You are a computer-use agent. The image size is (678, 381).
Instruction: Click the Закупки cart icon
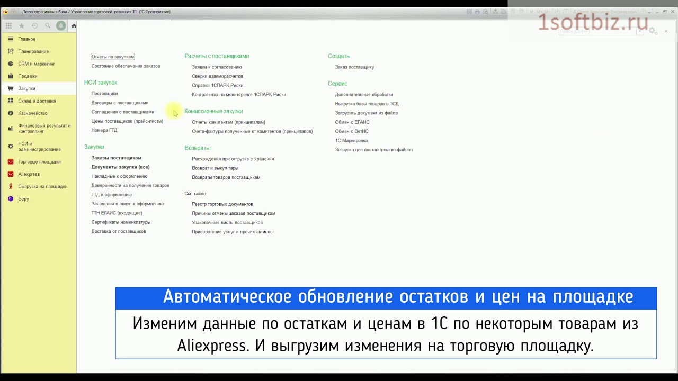pyautogui.click(x=11, y=88)
